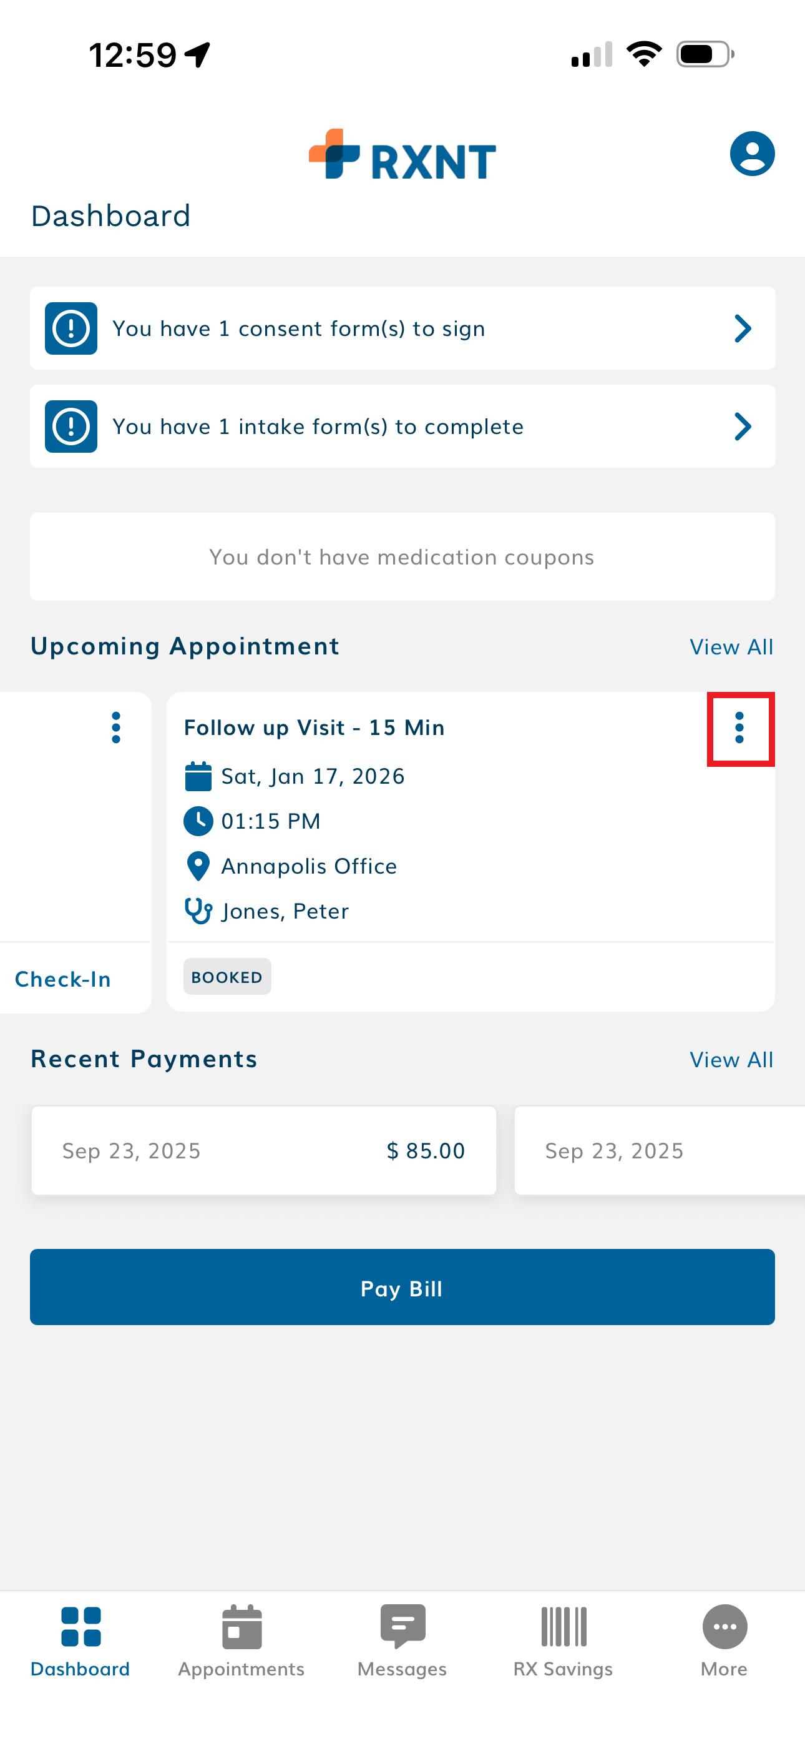Tap the intake form alert icon
The image size is (805, 1746).
tap(71, 427)
